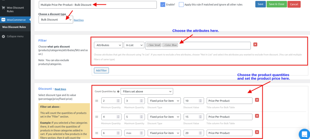Grab the drag handle of the 4-5 range row

[97, 117]
